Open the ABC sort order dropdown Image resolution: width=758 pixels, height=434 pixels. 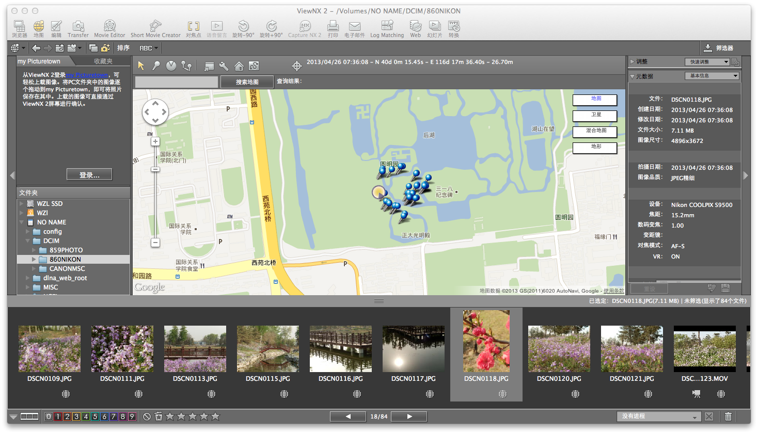click(x=149, y=48)
